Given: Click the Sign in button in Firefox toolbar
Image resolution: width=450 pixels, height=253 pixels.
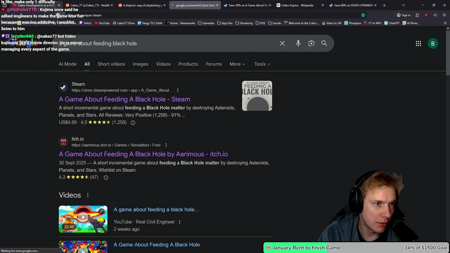Looking at the screenshot, I should (403, 15).
